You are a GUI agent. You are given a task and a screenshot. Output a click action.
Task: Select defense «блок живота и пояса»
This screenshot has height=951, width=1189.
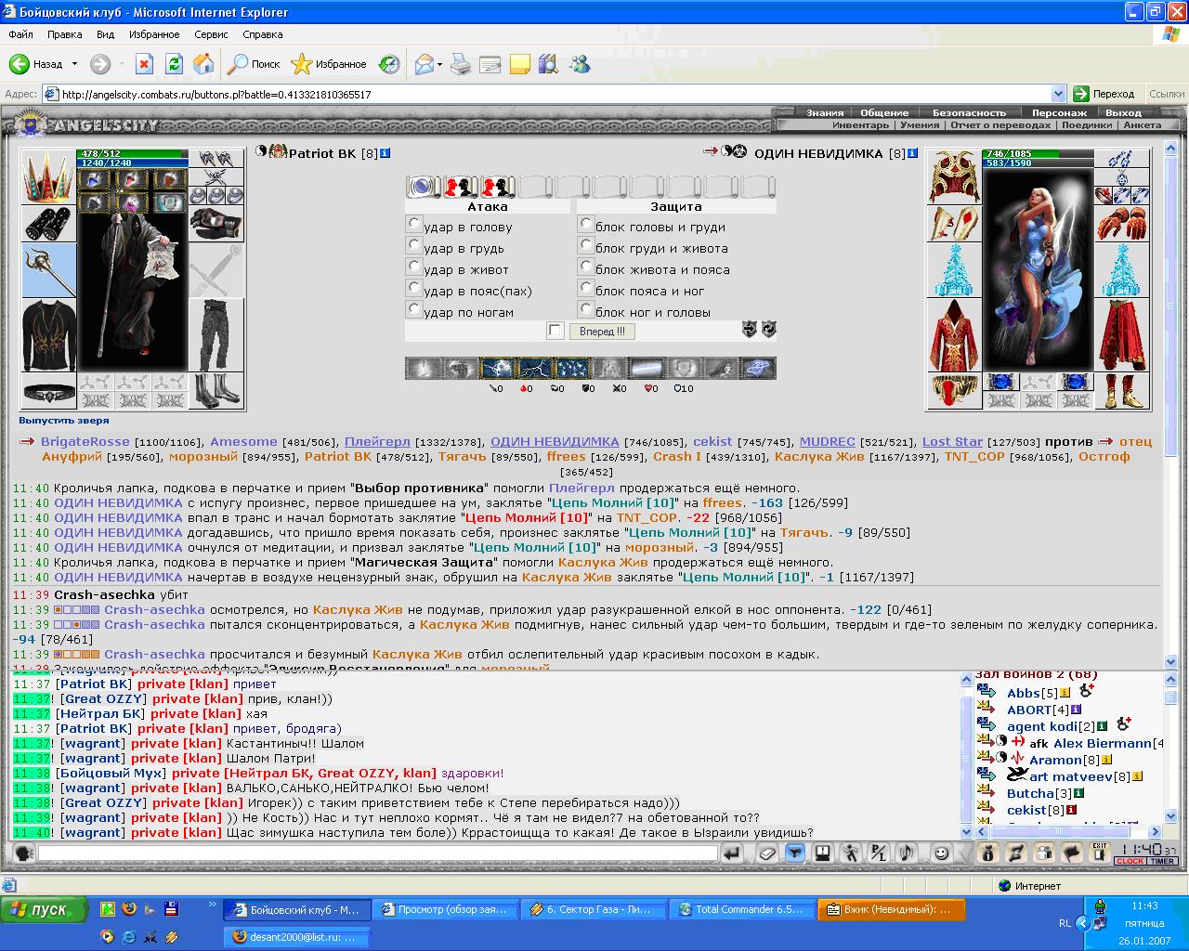[585, 267]
